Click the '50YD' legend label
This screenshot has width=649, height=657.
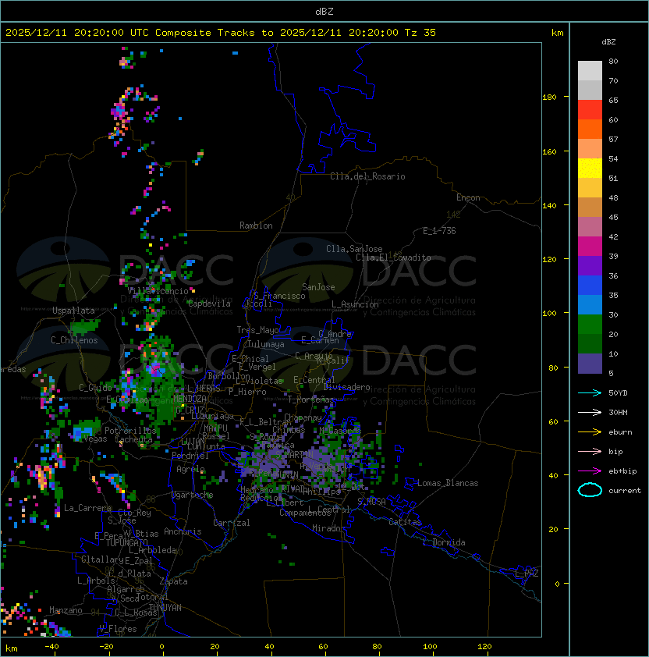point(618,392)
